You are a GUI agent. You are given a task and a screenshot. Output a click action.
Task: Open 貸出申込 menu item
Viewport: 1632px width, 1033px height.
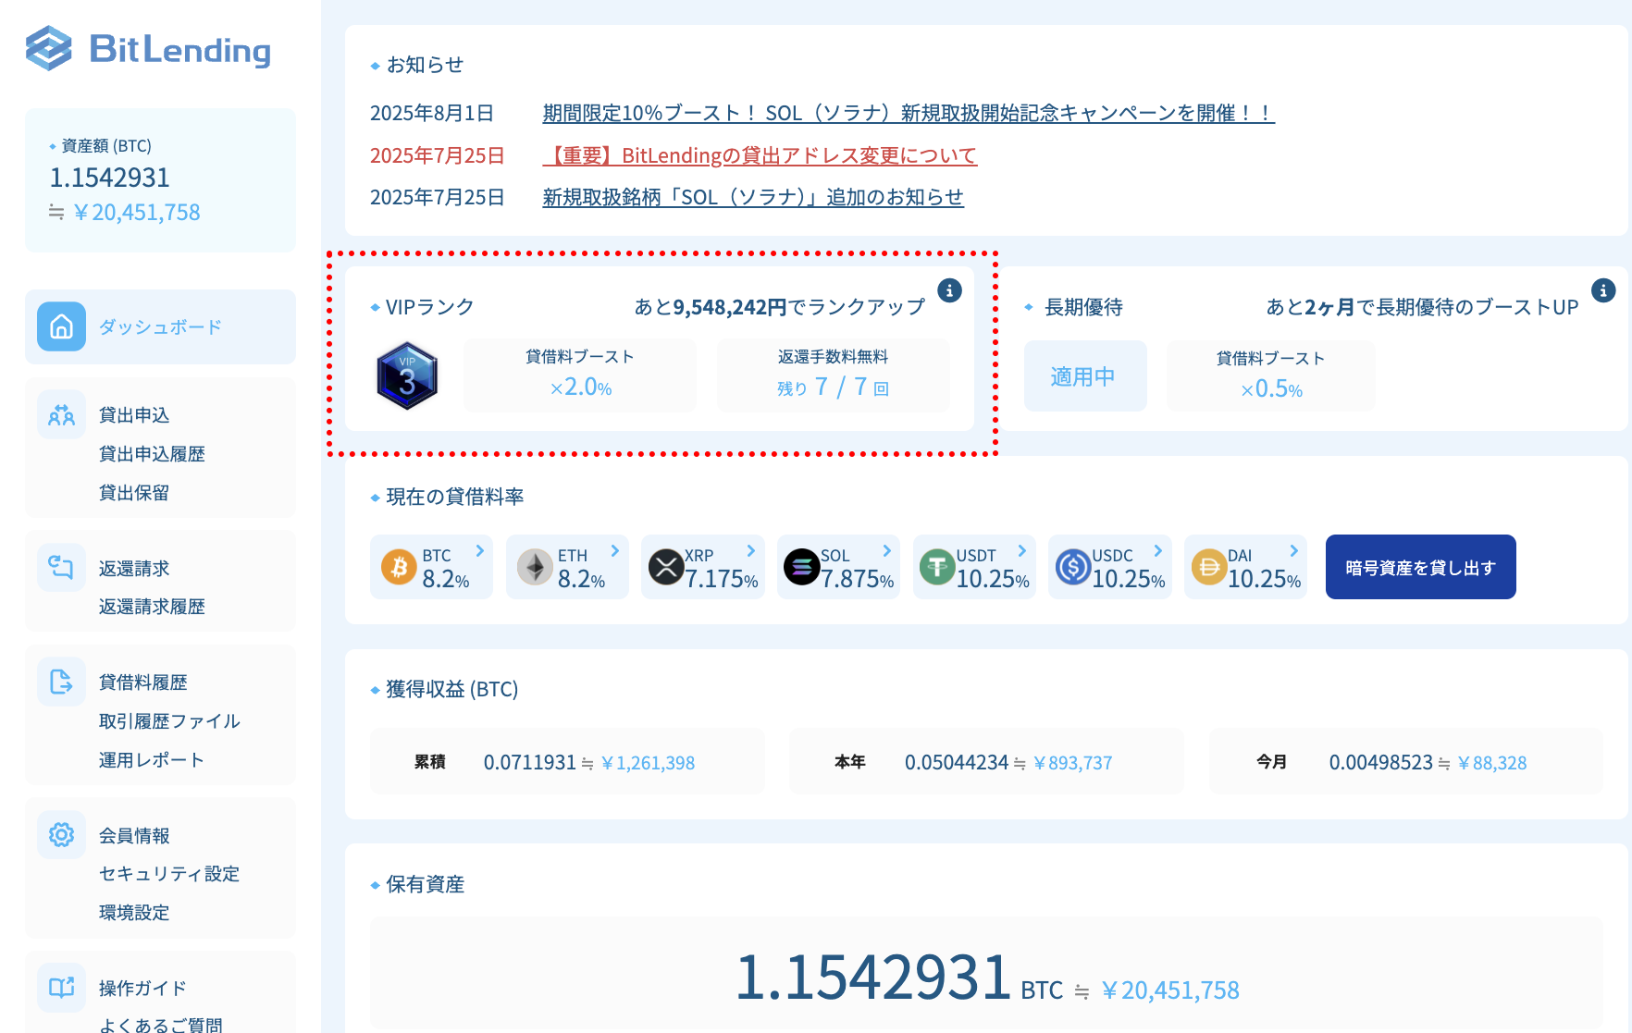click(134, 415)
